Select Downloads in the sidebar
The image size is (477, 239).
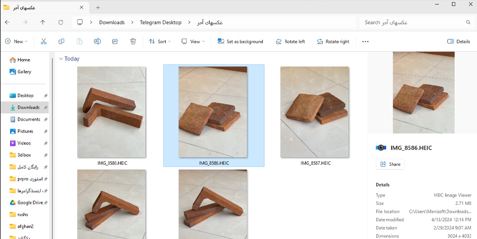25,107
